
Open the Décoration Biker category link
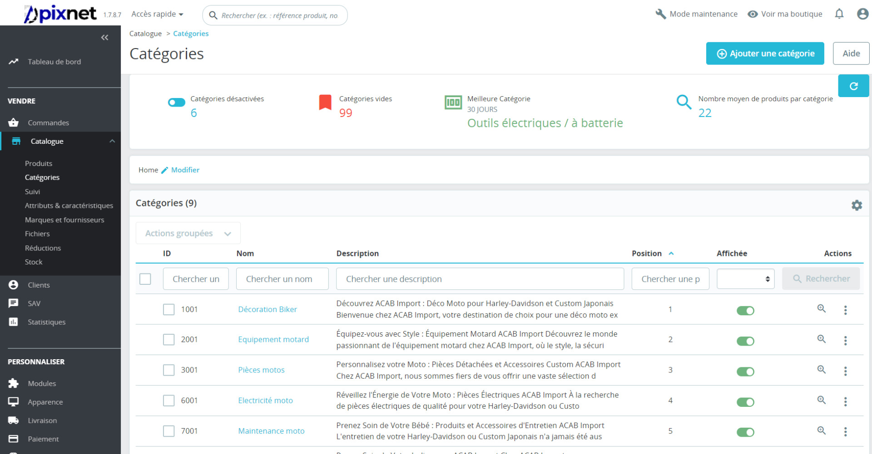(268, 309)
